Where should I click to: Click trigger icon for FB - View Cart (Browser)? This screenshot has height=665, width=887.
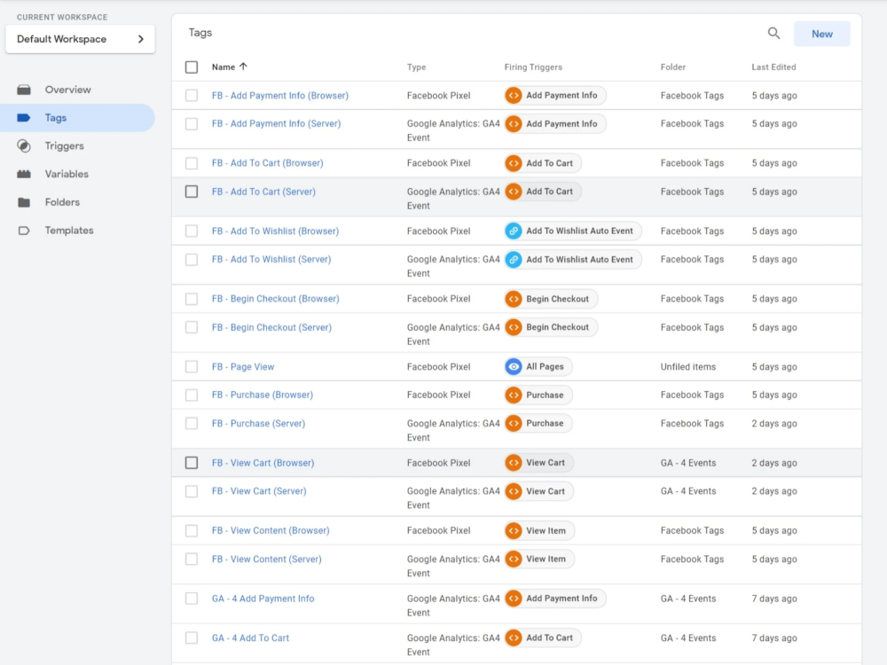click(x=514, y=463)
